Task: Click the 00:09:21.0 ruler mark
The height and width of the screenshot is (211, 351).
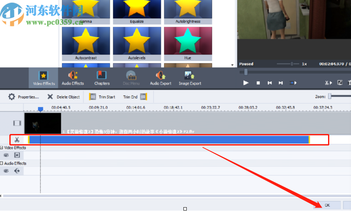Action: tap(98, 108)
